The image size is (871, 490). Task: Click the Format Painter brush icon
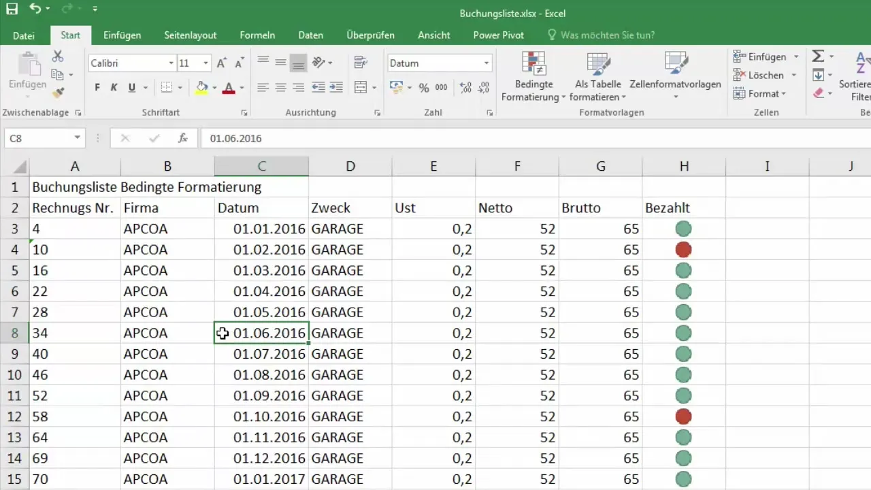58,93
